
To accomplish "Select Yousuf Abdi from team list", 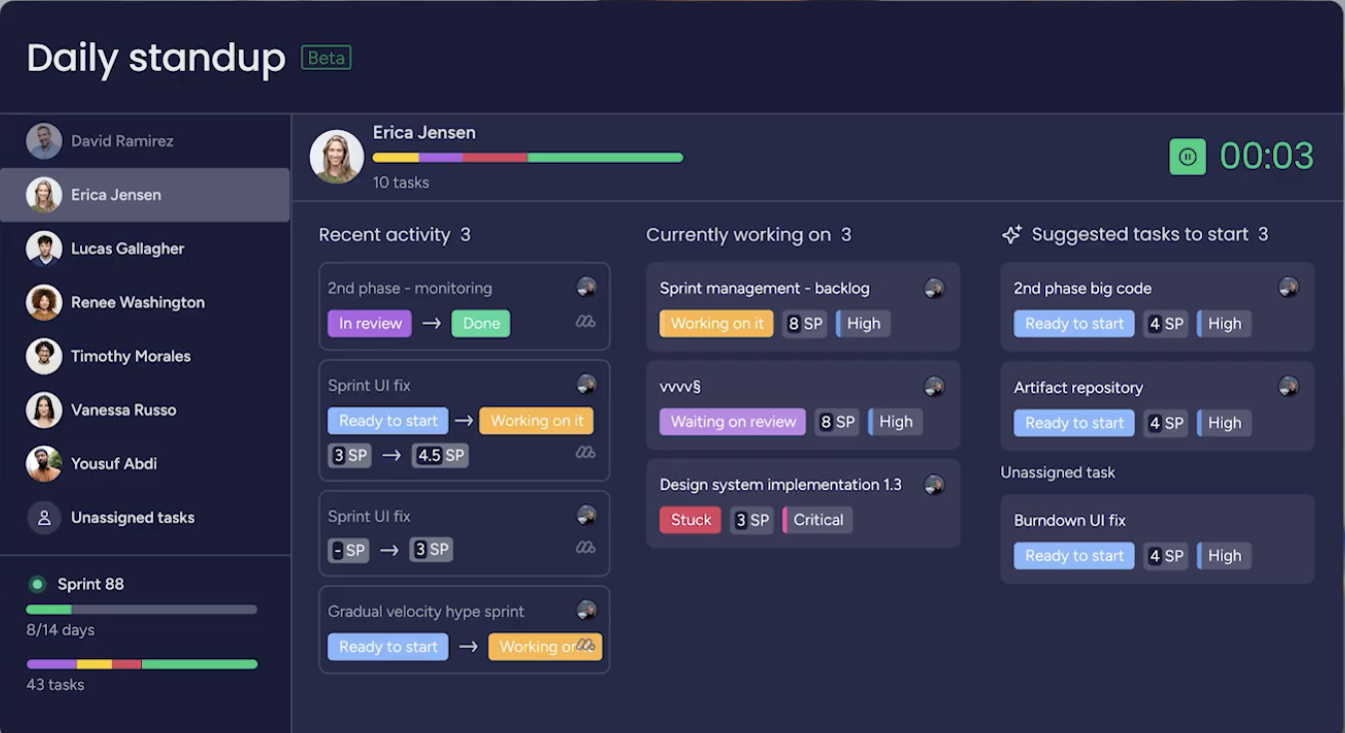I will [113, 464].
